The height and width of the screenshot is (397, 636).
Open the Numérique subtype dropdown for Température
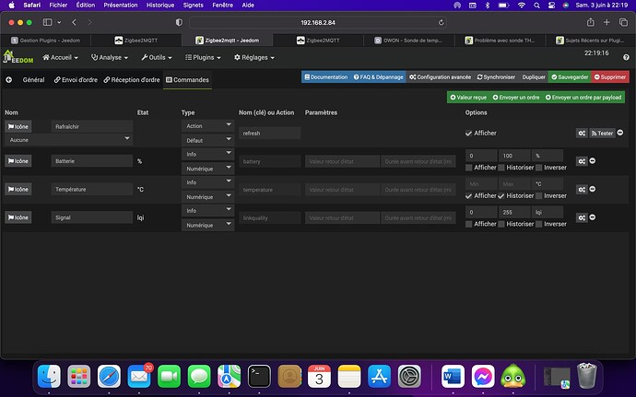pos(206,197)
